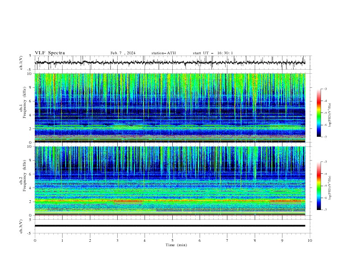This screenshot has height=270, width=349.
Task: Click the "ch.1(V)" waveform axis label
Action: click(21, 63)
